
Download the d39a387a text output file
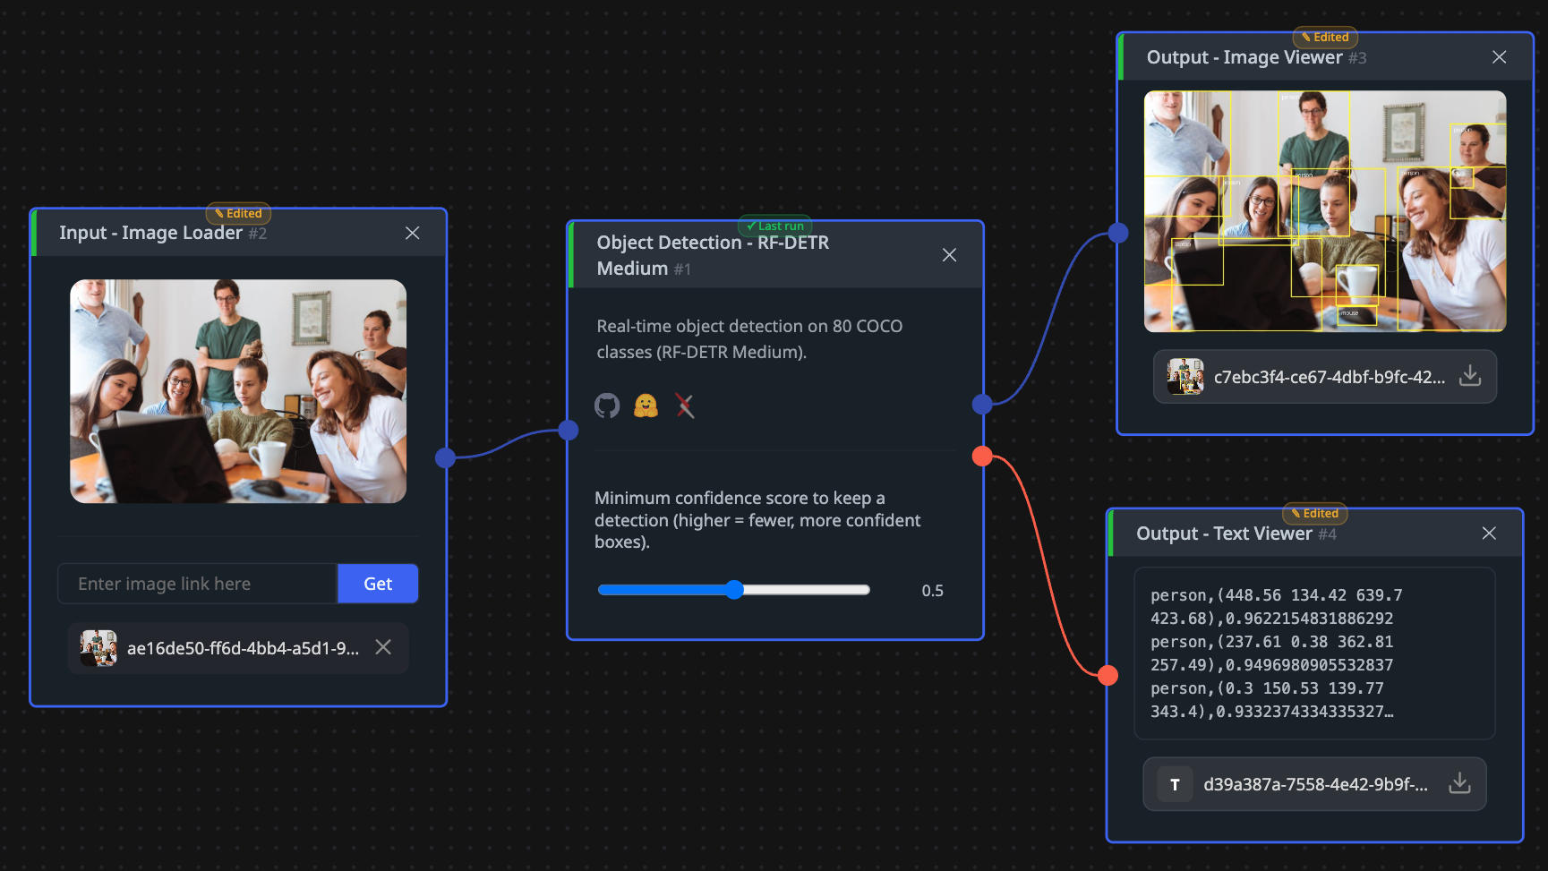click(1459, 783)
